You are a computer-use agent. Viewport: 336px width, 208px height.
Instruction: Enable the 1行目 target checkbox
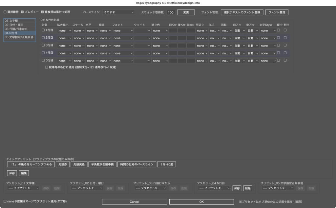tap(43, 30)
